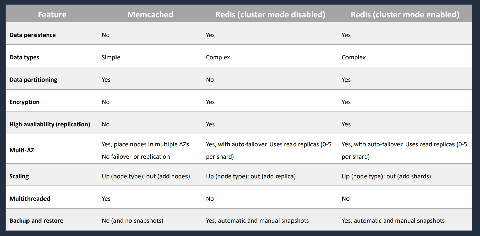This screenshot has height=236, width=480.
Task: Click the Backup and restore label
Action: point(36,221)
